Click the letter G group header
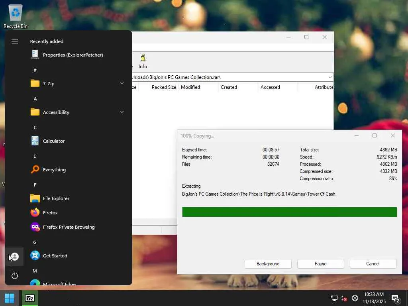This screenshot has width=408, height=306. 35,242
